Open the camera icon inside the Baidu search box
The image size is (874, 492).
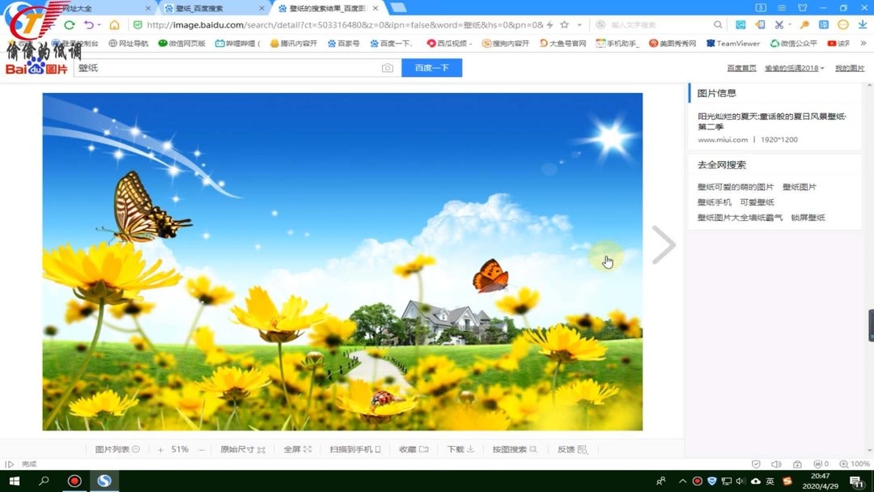tap(387, 68)
